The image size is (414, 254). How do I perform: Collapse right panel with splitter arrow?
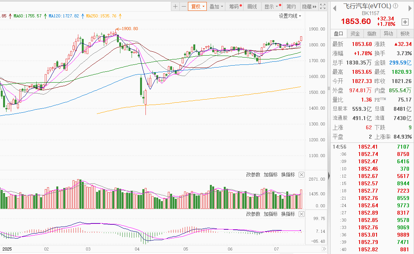point(329,176)
